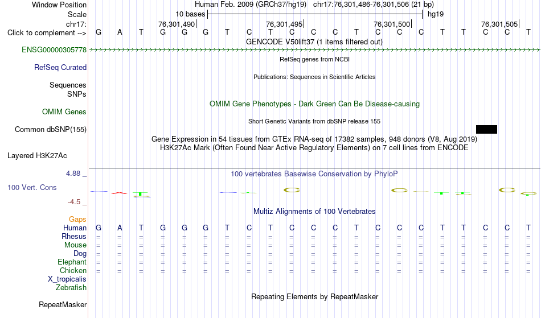
Task: Click the H3K27Ac Mark ENCODE title
Action: point(314,148)
